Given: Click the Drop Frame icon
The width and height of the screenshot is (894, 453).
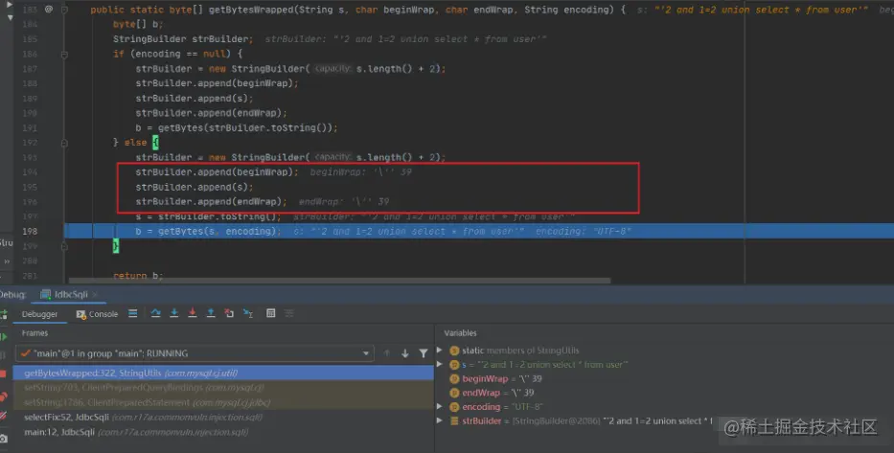Looking at the screenshot, I should pyautogui.click(x=229, y=313).
